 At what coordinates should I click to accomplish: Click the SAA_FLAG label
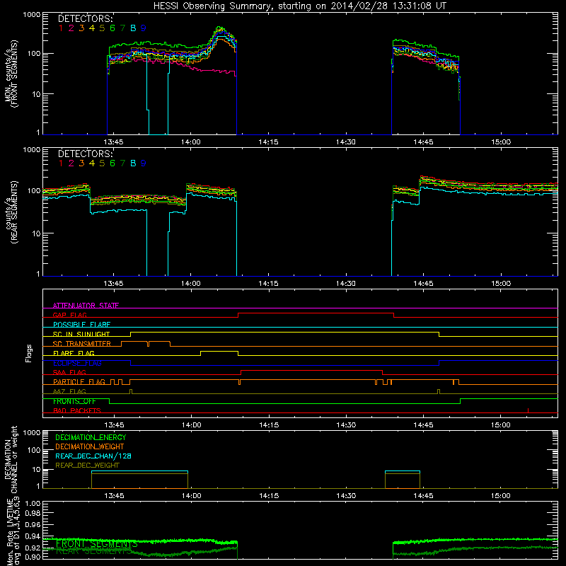(x=69, y=372)
